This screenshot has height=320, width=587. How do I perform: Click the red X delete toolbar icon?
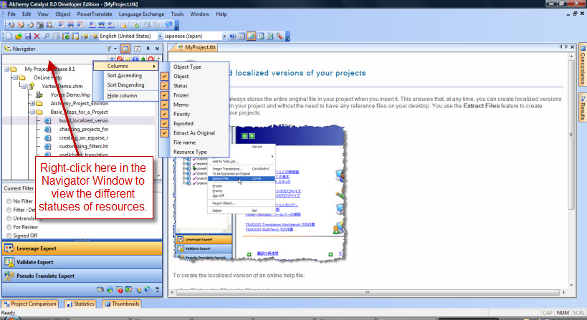click(37, 37)
